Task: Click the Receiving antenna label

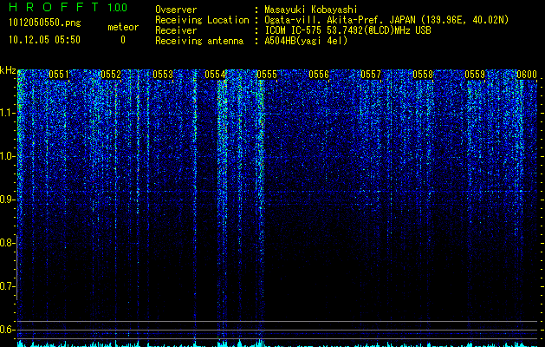Action: click(x=199, y=41)
